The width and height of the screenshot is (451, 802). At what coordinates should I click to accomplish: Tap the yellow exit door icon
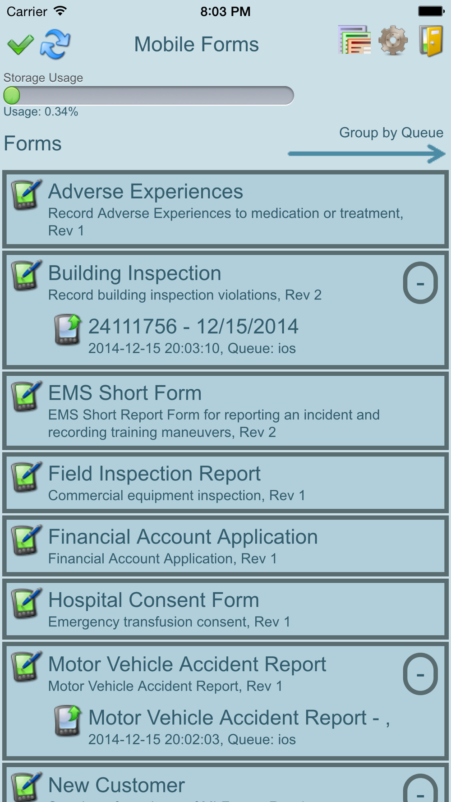(431, 41)
